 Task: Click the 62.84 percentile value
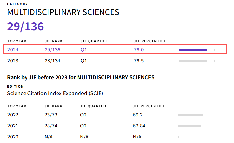click(139, 126)
